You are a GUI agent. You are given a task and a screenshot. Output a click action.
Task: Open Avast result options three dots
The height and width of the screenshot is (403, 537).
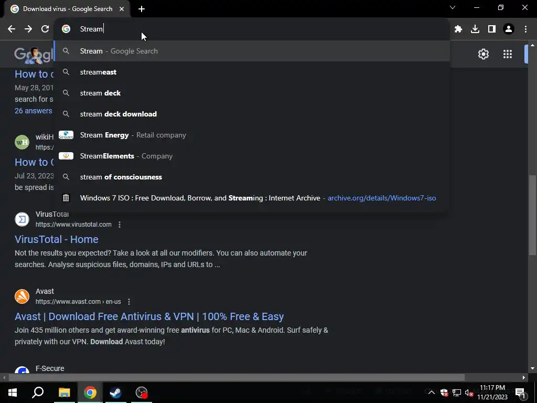(129, 302)
